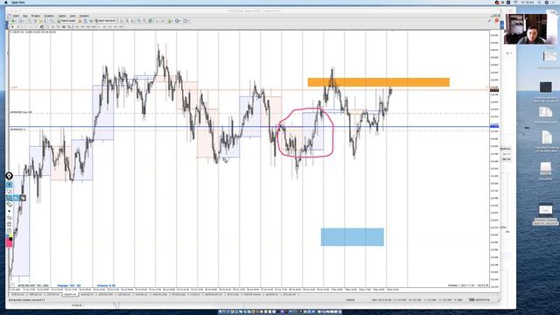Pick the yellow color swatch in Epic Pen
The height and width of the screenshot is (315, 560).
[10, 235]
